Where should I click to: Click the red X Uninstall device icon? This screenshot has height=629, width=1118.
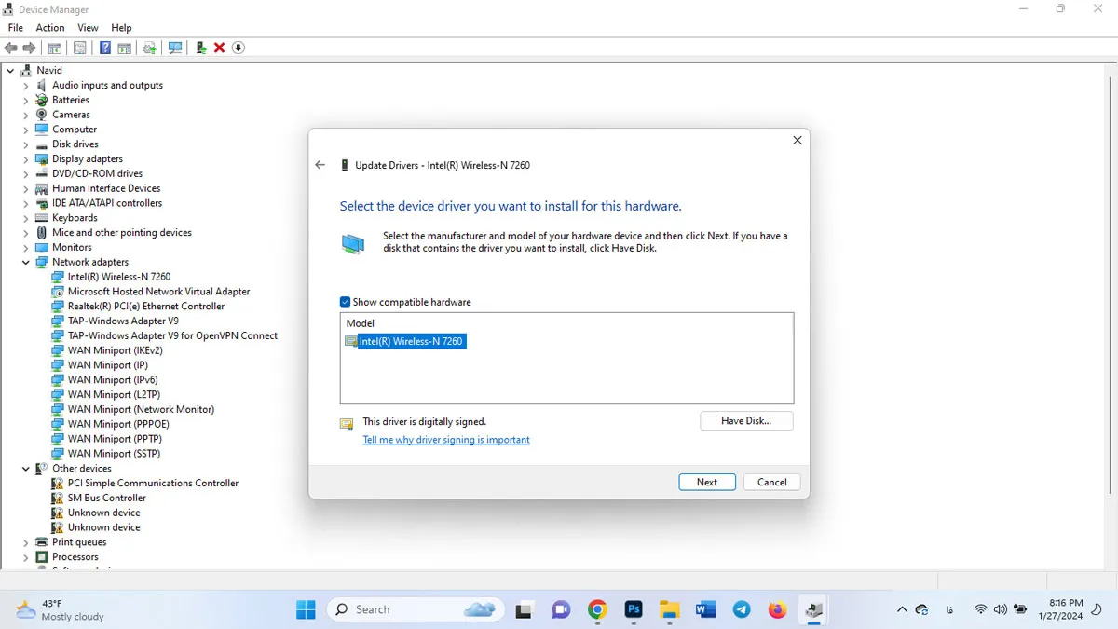coord(220,48)
